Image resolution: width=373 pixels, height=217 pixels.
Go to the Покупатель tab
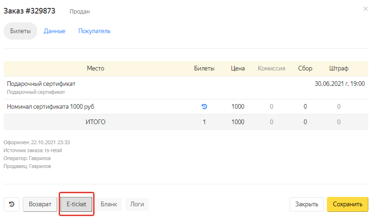(x=94, y=31)
